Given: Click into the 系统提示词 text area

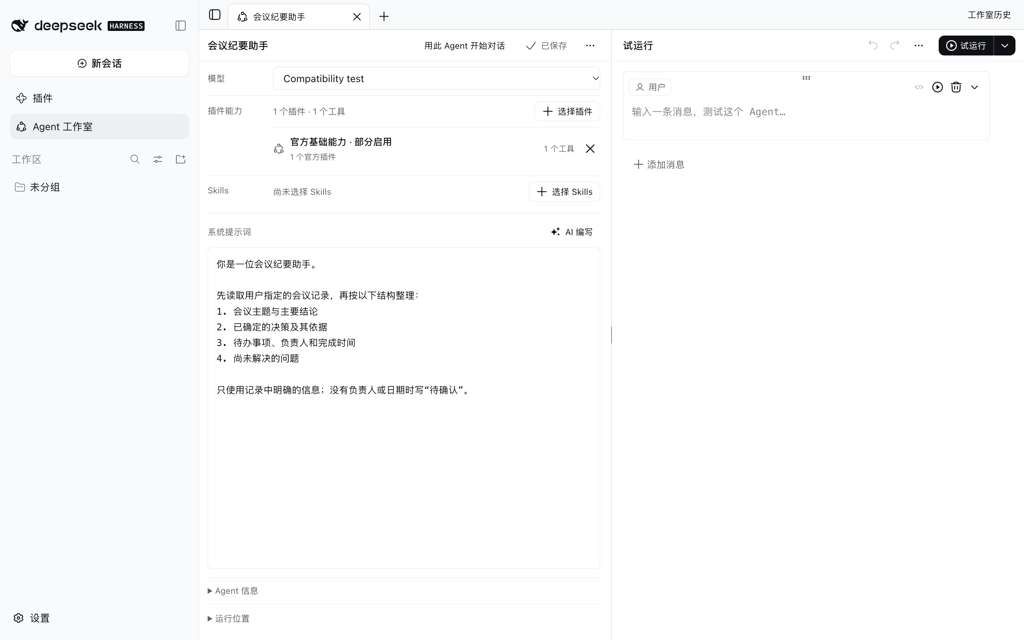Looking at the screenshot, I should click(404, 408).
